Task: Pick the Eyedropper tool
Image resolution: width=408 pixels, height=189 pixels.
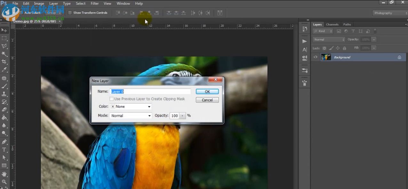Action: (x=4, y=70)
